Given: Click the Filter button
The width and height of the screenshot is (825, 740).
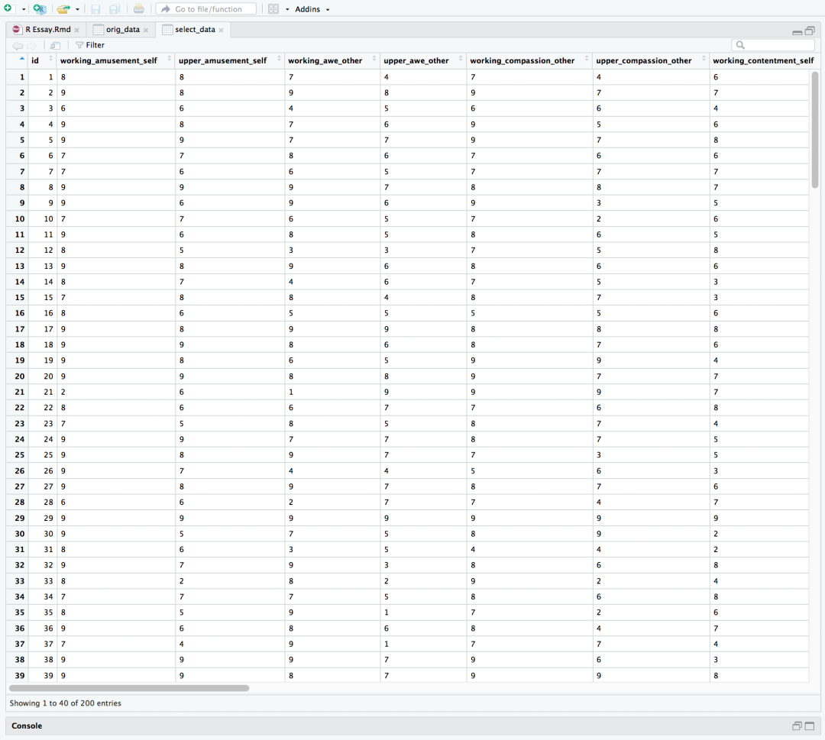Looking at the screenshot, I should pos(90,45).
